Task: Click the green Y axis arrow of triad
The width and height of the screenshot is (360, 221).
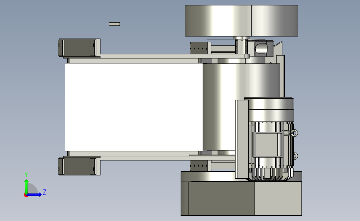Action: pos(27,186)
